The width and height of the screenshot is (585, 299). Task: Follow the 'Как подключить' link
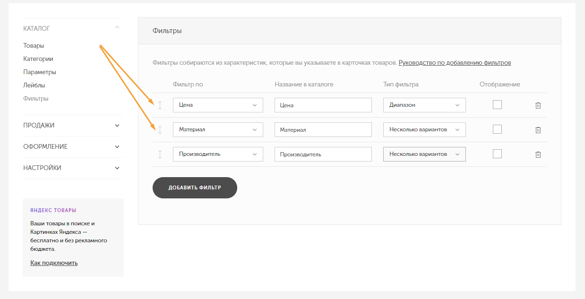(54, 263)
